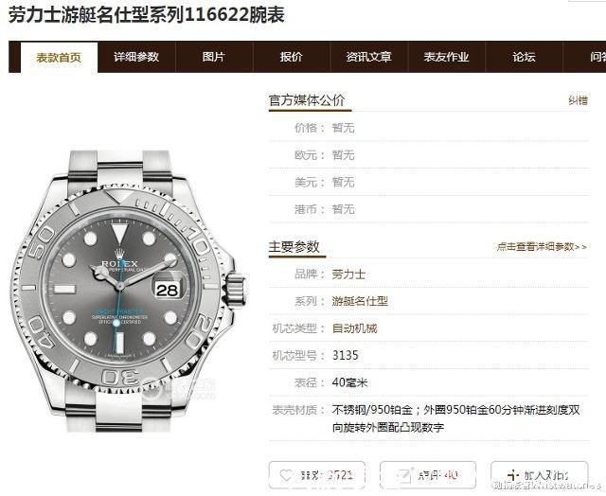Open the 图片 tab
The image size is (606, 496).
point(214,57)
